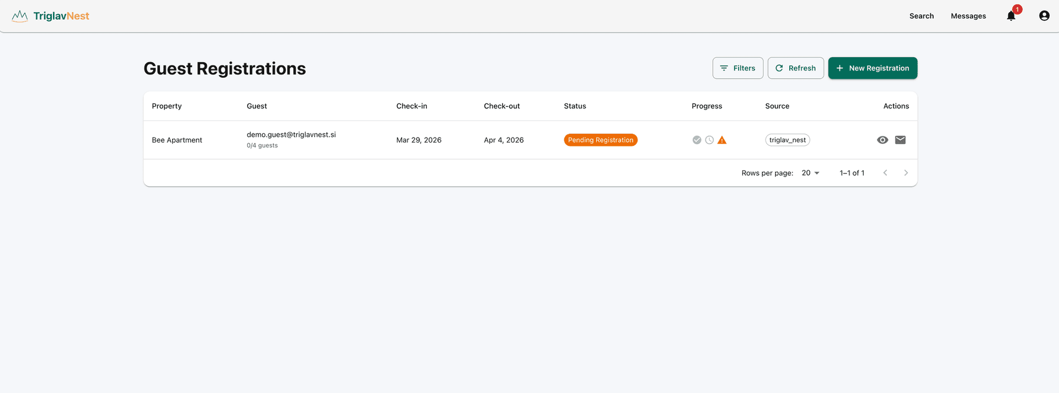Click the Guest column header
Screen dimensions: 1059x393
[x=256, y=106]
